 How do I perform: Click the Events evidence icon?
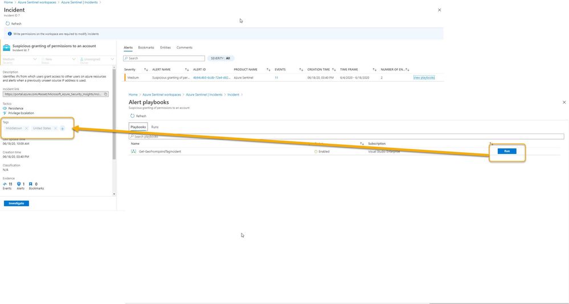[x=5, y=184]
